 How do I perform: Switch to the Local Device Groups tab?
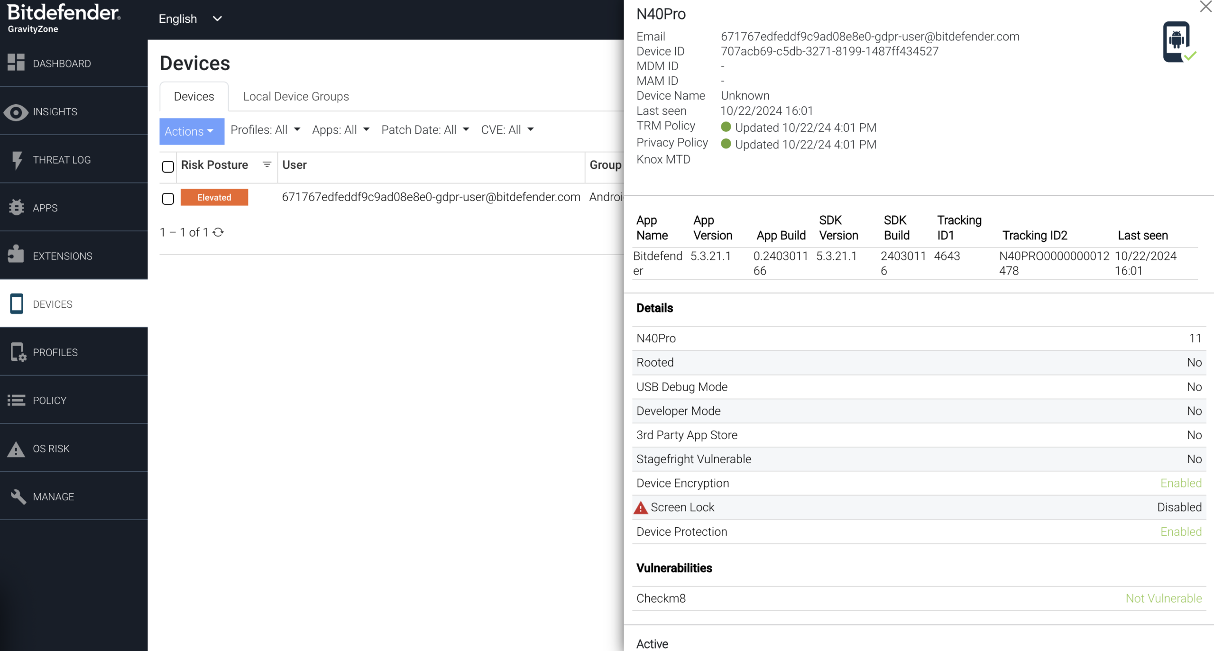click(x=296, y=97)
